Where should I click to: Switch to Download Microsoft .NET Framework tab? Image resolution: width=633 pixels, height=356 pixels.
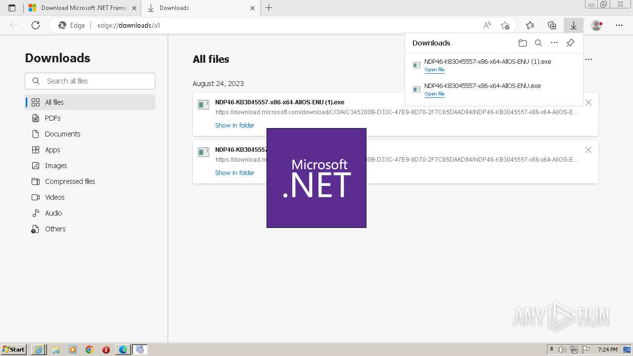pos(82,8)
